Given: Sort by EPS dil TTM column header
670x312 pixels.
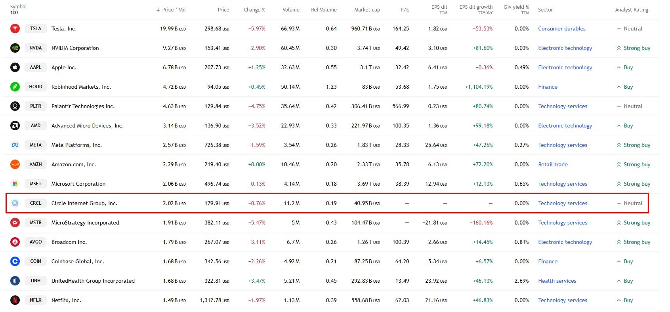Looking at the screenshot, I should point(439,10).
